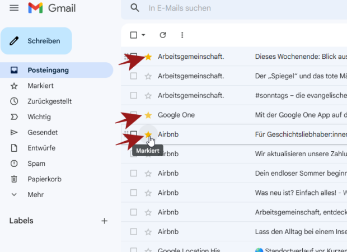Open the Markiert folder
Viewport: 347px width, 252px height.
click(40, 86)
